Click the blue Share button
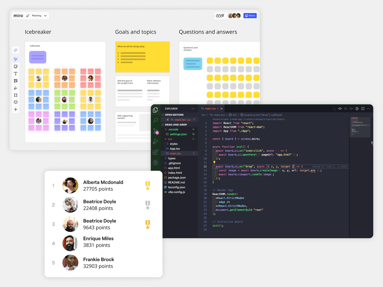Screen dimensions: 383x287 coord(250,15)
